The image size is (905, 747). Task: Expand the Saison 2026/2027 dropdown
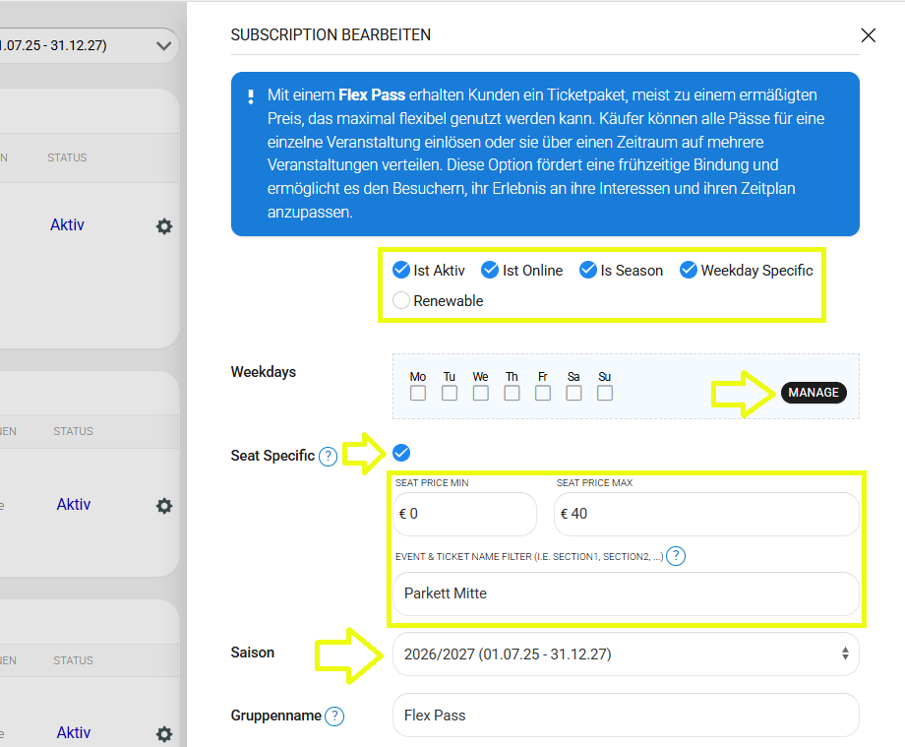(x=625, y=654)
